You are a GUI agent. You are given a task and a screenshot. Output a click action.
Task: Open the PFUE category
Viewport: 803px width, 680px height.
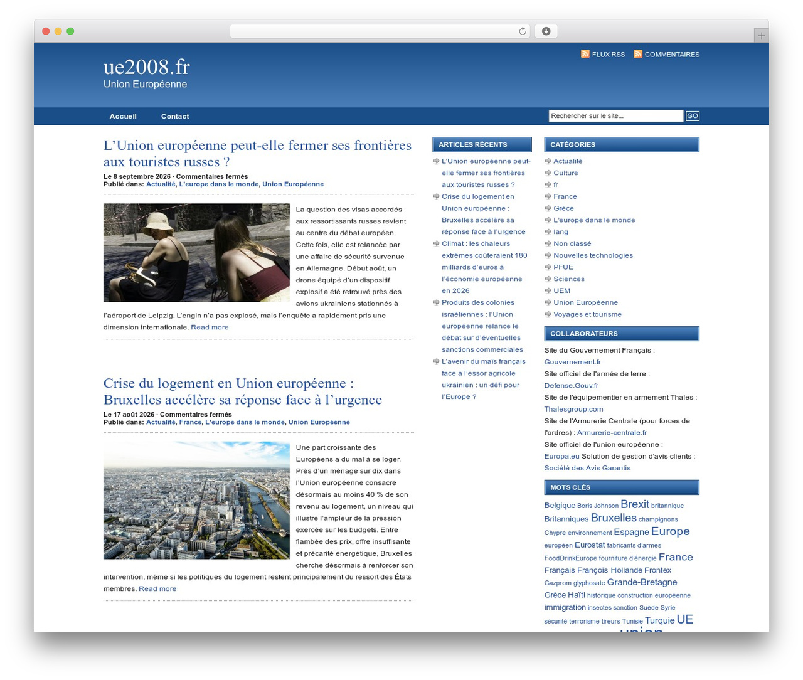(x=563, y=267)
